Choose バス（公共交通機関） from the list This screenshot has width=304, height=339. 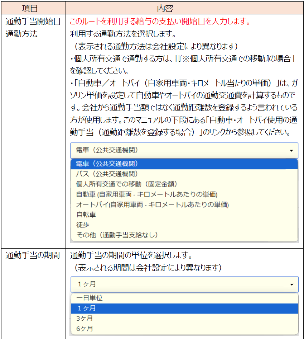[x=107, y=174]
